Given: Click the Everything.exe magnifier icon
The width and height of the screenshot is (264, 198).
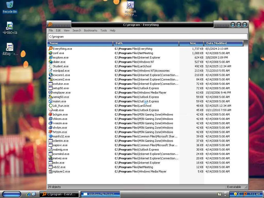Looking at the screenshot, I should click(51, 49).
